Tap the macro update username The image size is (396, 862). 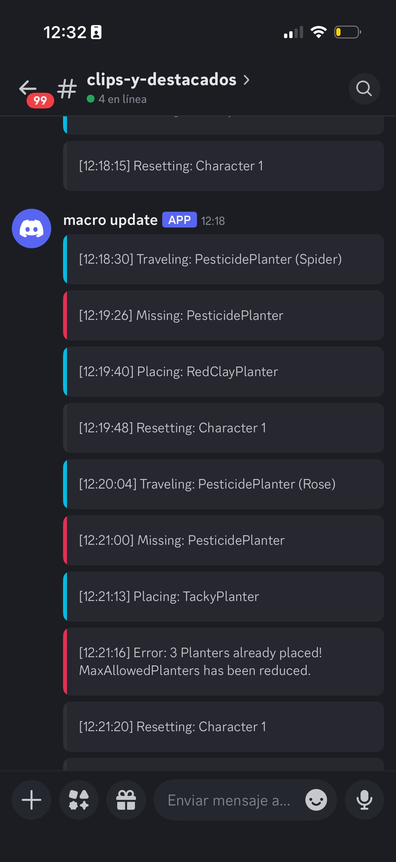click(x=110, y=220)
